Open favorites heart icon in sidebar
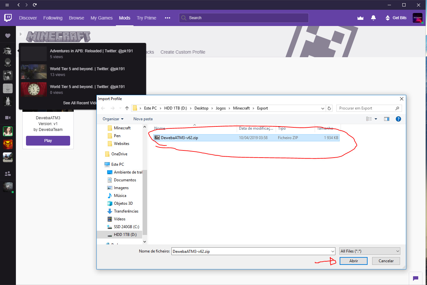Image resolution: width=427 pixels, height=285 pixels. pos(8,36)
